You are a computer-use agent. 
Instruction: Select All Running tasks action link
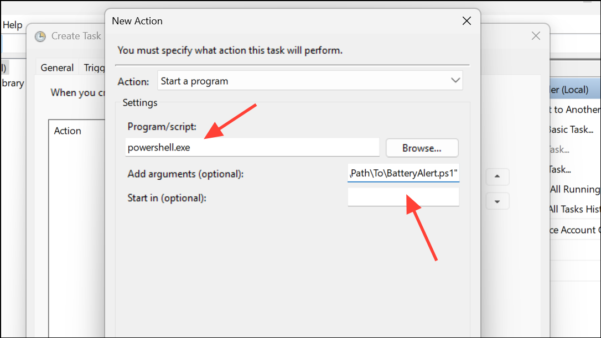(x=574, y=189)
